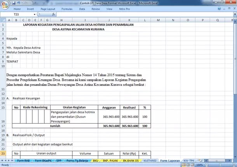Open the Customize Quick Access Toolbar dropdown
The width and height of the screenshot is (237, 167).
(35, 3)
